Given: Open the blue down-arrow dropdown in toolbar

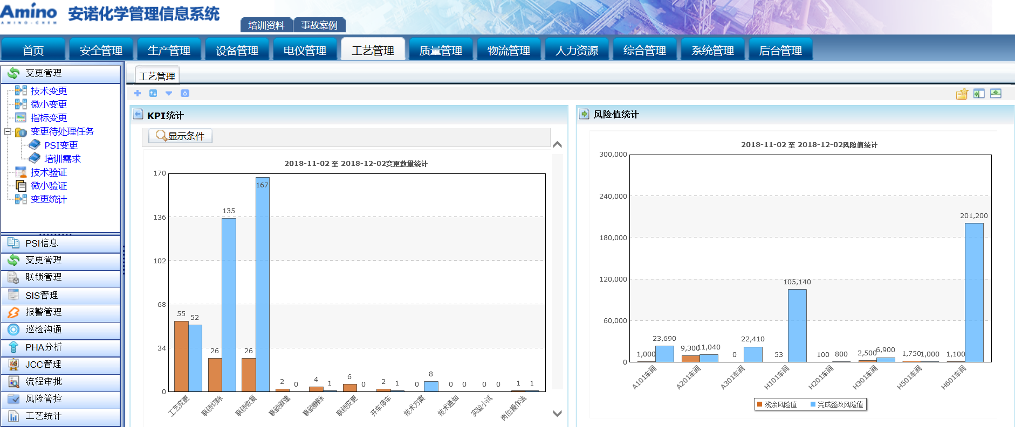Looking at the screenshot, I should coord(169,93).
